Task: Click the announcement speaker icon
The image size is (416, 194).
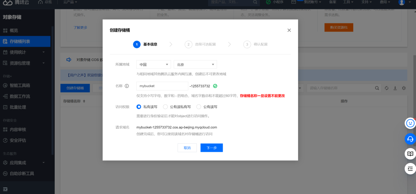Action: click(69, 60)
